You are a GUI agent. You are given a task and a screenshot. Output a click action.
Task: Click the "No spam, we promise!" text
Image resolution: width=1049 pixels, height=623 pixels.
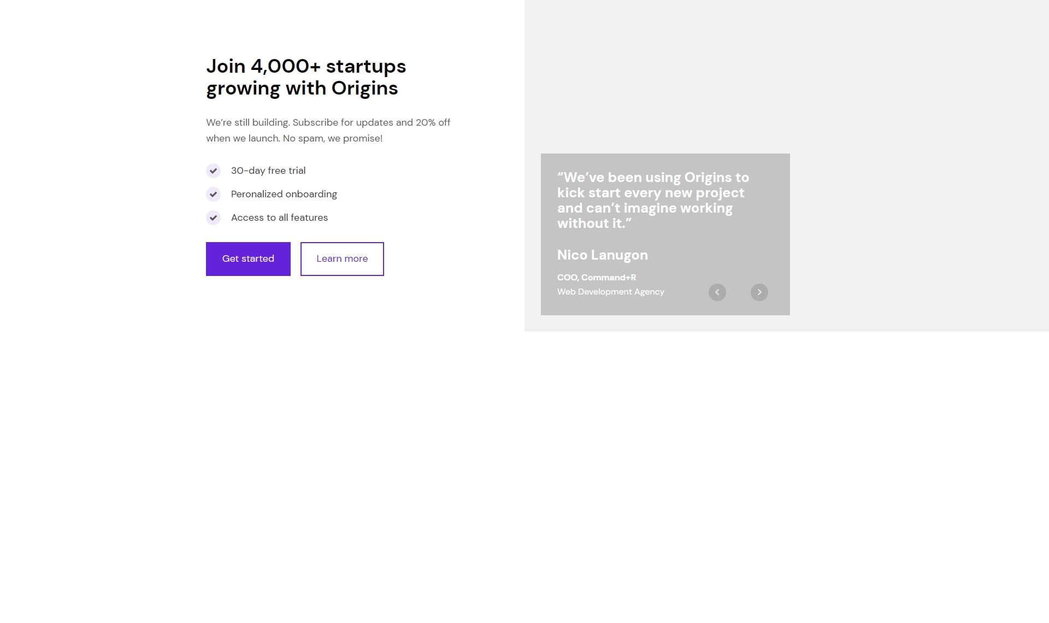pos(333,138)
